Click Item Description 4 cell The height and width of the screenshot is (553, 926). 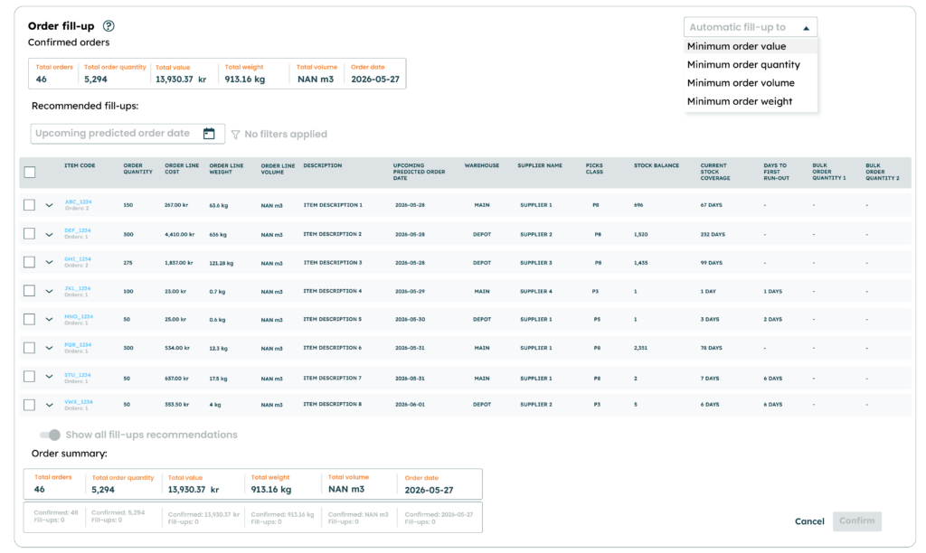tap(333, 291)
